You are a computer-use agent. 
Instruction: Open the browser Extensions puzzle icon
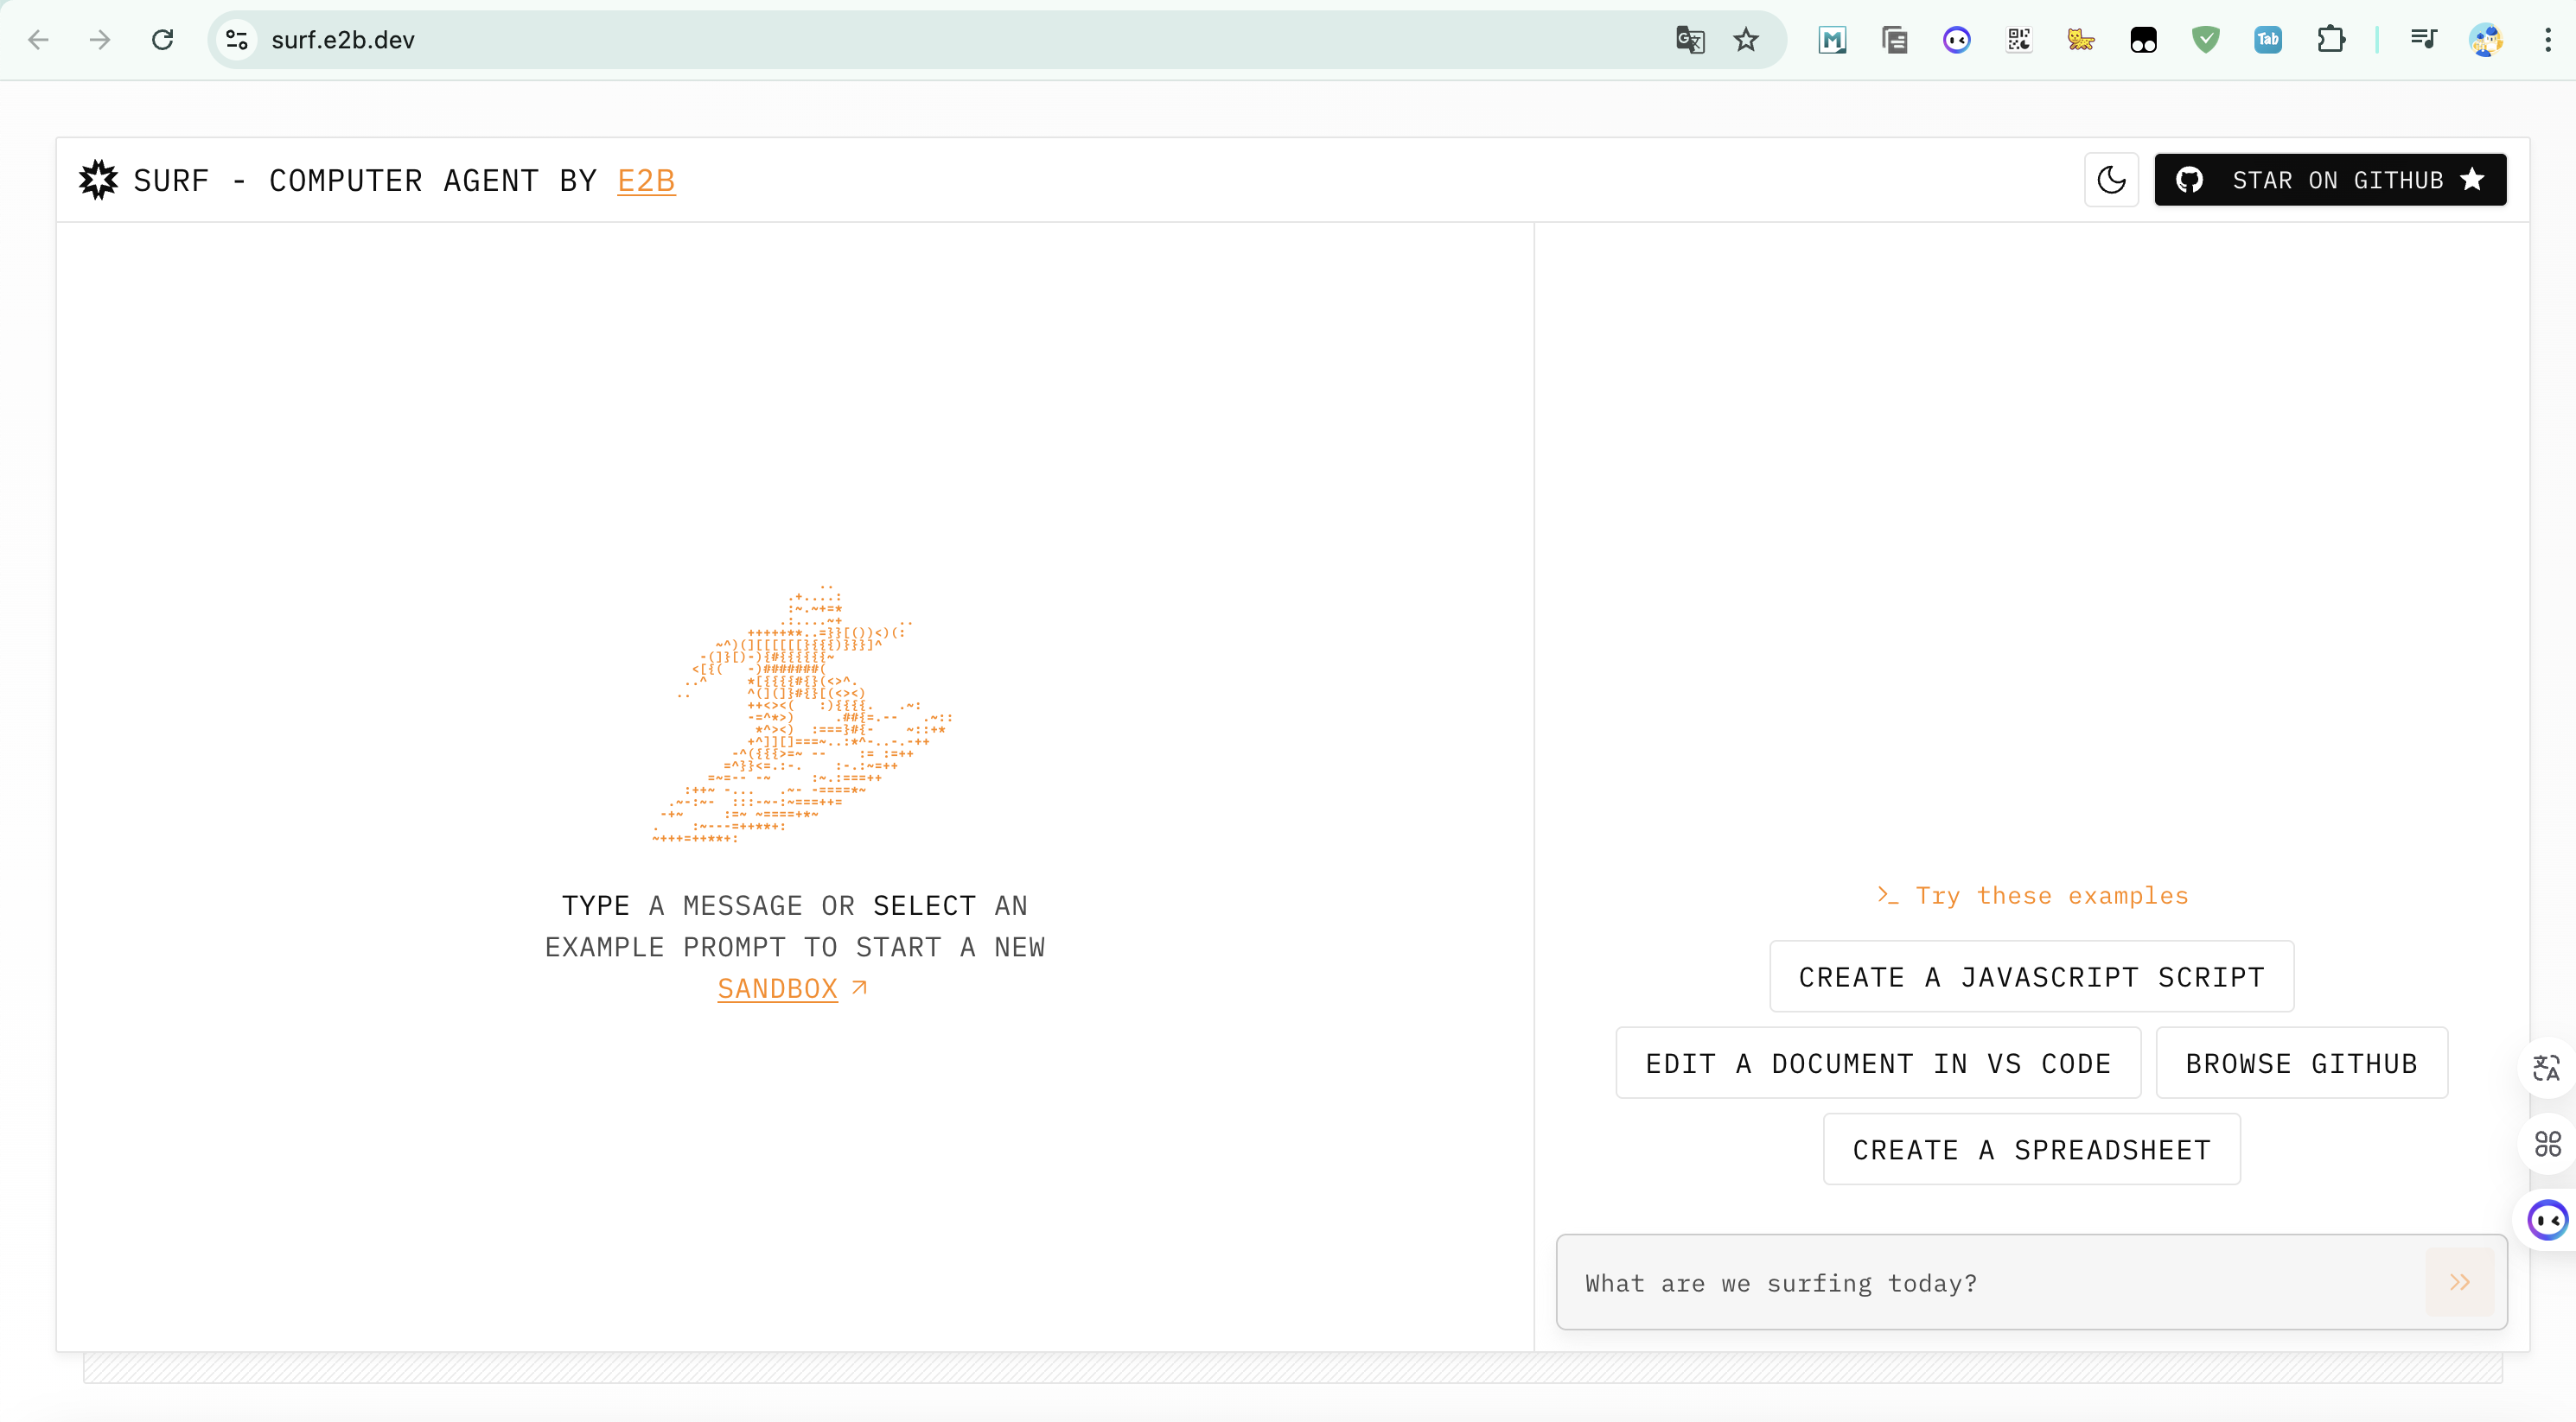(x=2331, y=40)
